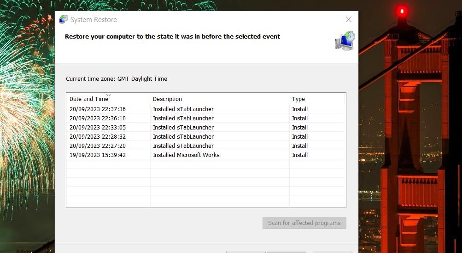The image size is (462, 253).
Task: Click Install type cell in Microsoft Works row
Action: point(300,155)
